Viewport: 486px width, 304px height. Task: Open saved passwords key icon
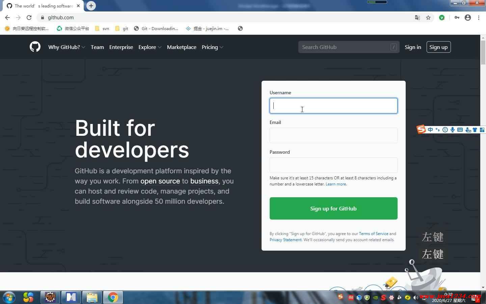(457, 18)
